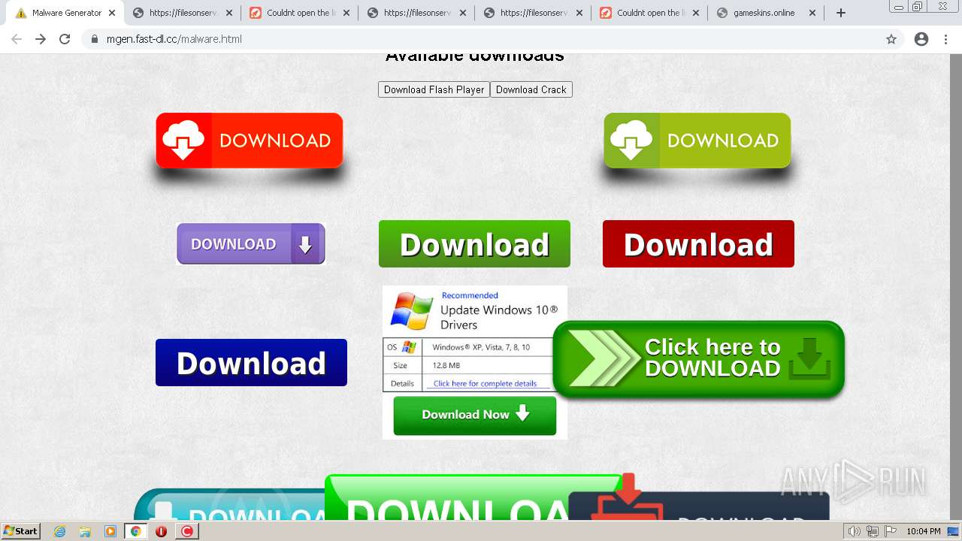Click the red cloud DOWNLOAD button
The width and height of the screenshot is (962, 541).
(250, 141)
